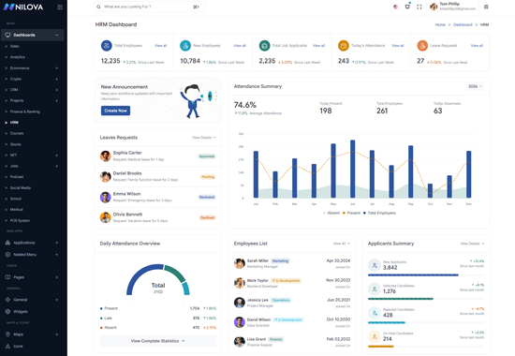
Task: Click the New Applicants icon
Action: [x=375, y=265]
